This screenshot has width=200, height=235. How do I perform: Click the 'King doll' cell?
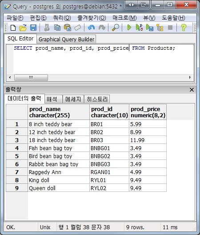tap(59, 180)
